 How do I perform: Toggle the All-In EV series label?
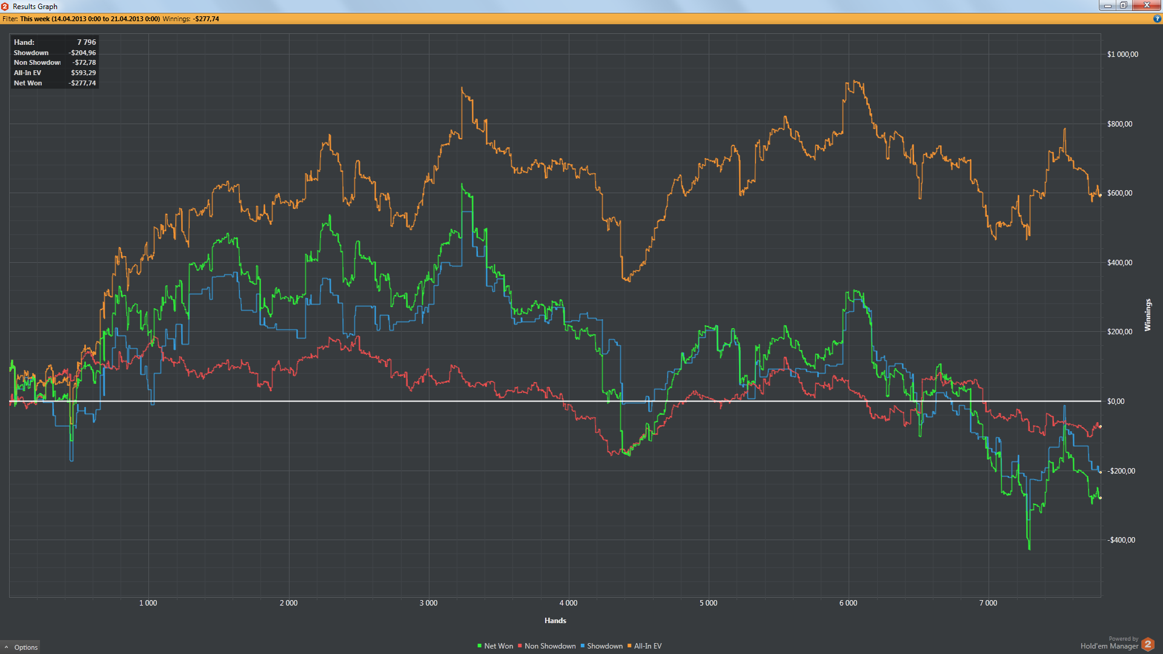pyautogui.click(x=648, y=646)
